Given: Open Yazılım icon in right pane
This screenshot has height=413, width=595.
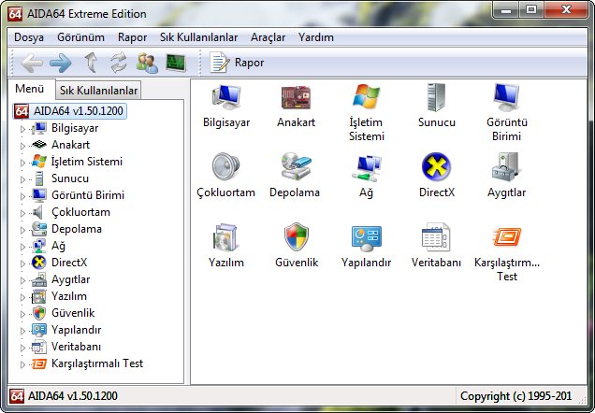Looking at the screenshot, I should click(225, 237).
